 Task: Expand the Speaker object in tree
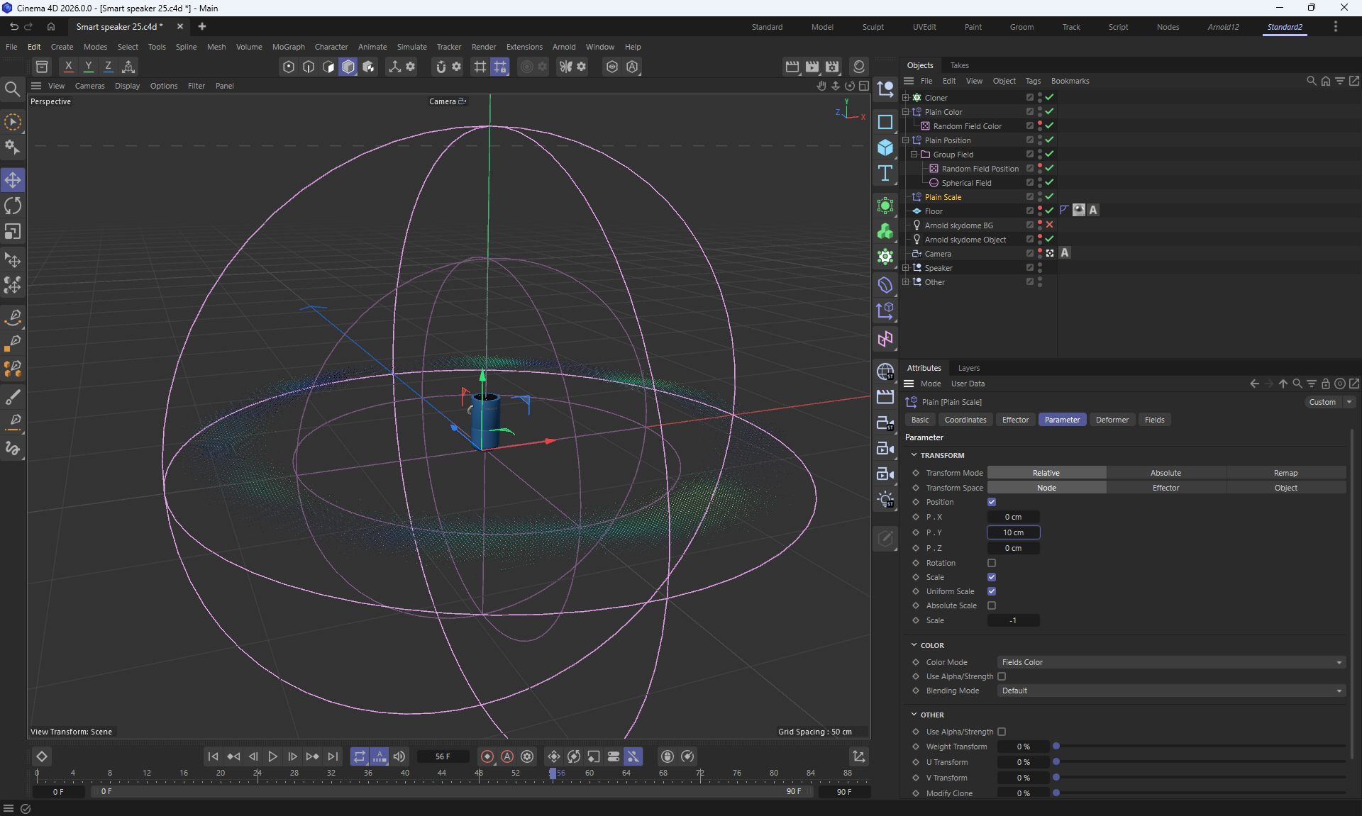click(905, 268)
